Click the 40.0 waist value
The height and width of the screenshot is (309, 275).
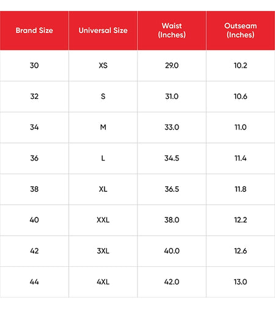click(172, 251)
